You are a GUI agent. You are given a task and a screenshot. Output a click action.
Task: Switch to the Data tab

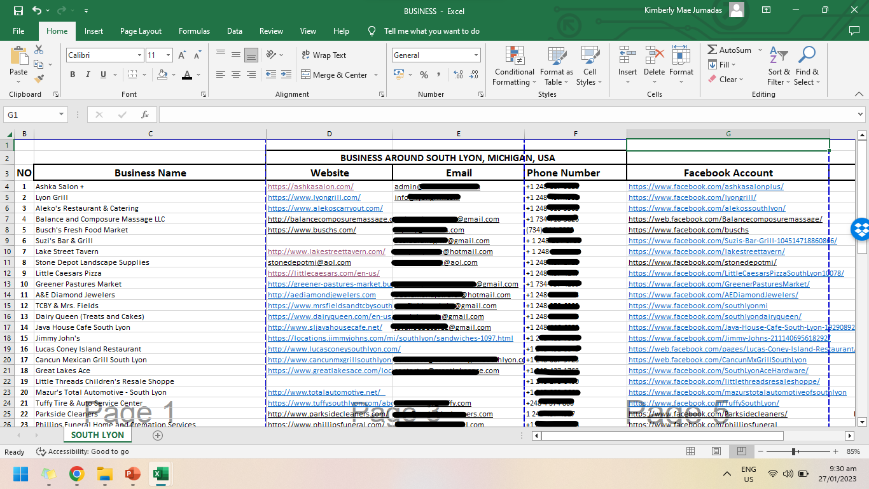coord(235,31)
